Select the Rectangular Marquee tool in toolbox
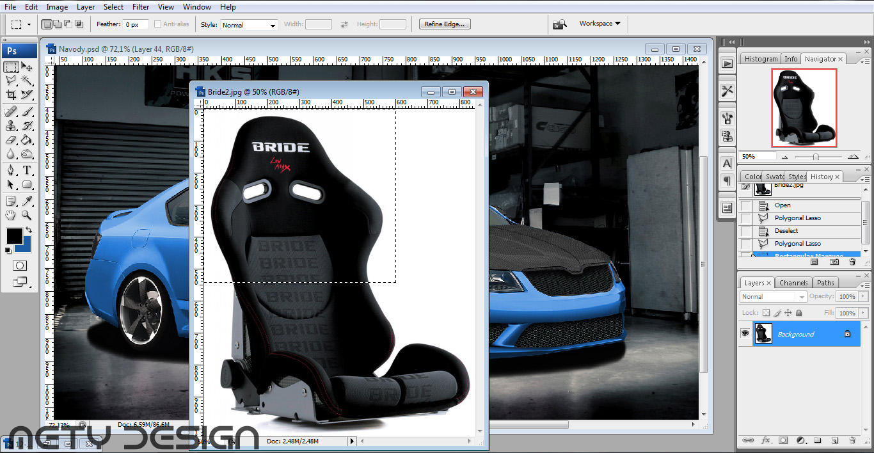The height and width of the screenshot is (453, 874). tap(11, 67)
